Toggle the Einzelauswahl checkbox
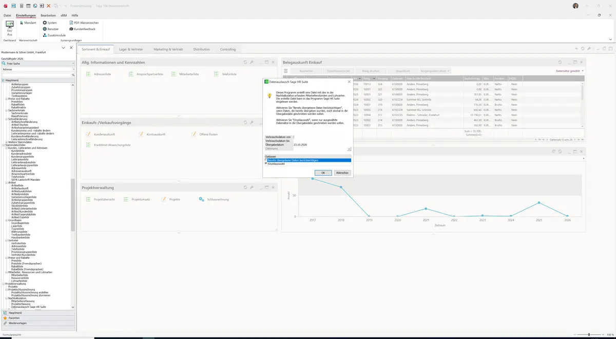 pos(266,163)
